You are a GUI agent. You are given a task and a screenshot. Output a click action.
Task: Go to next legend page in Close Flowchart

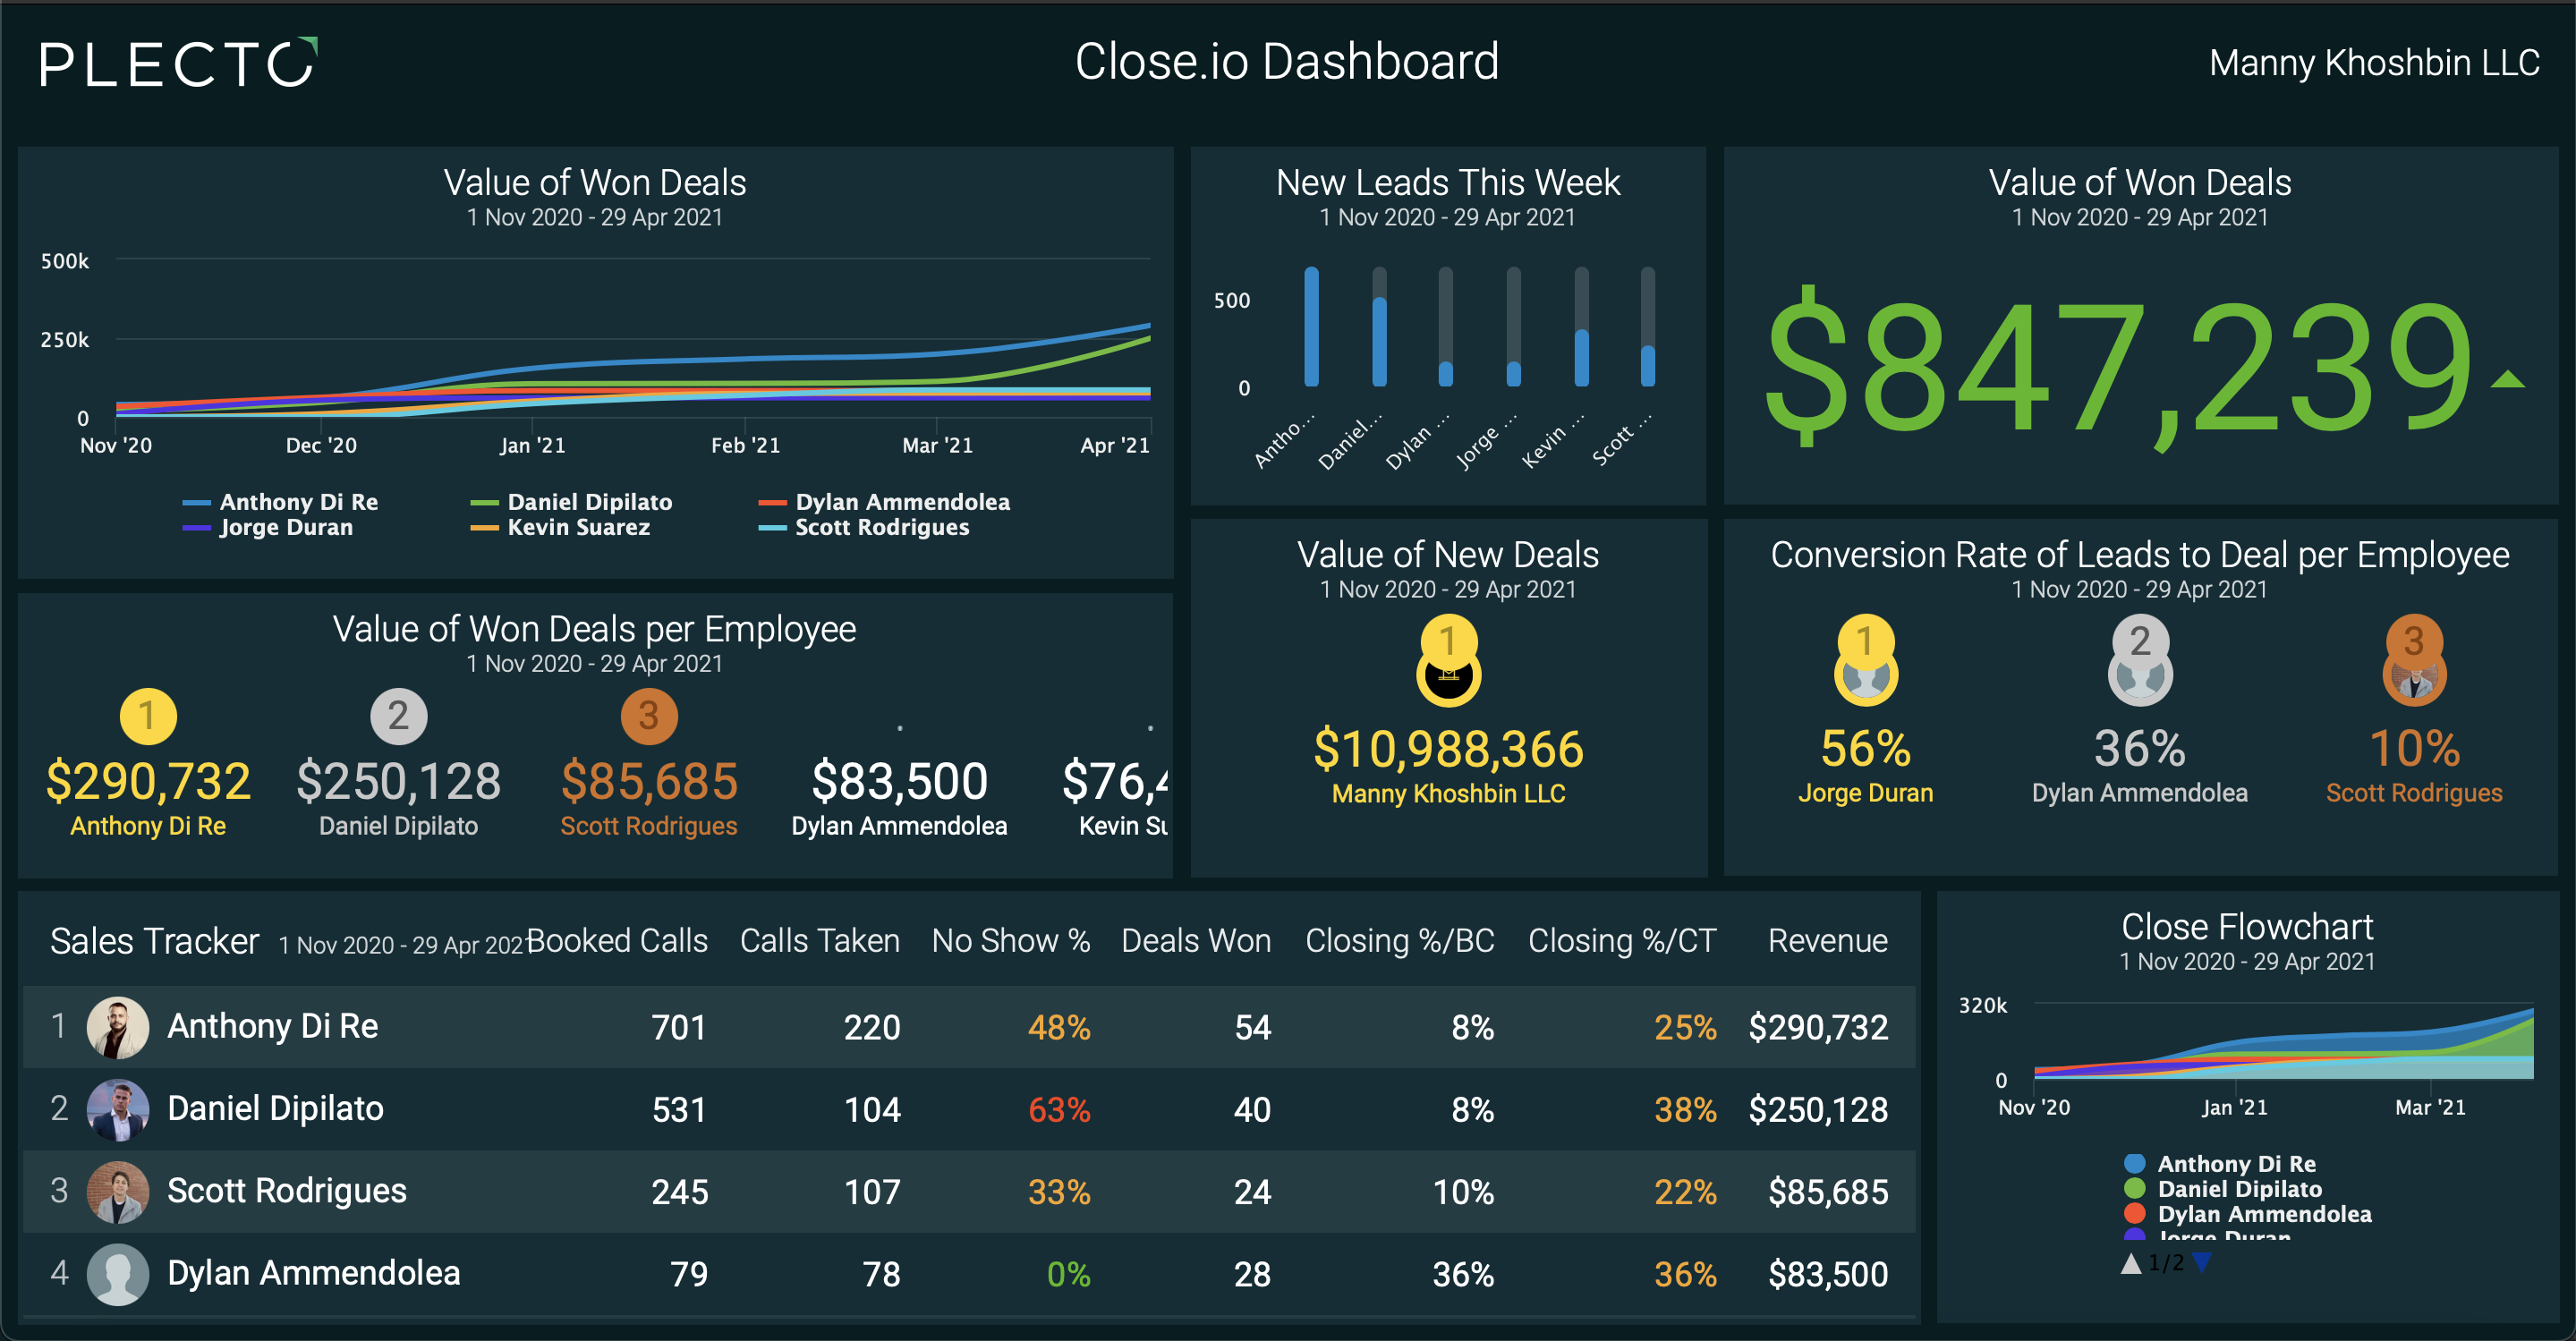tap(2202, 1263)
